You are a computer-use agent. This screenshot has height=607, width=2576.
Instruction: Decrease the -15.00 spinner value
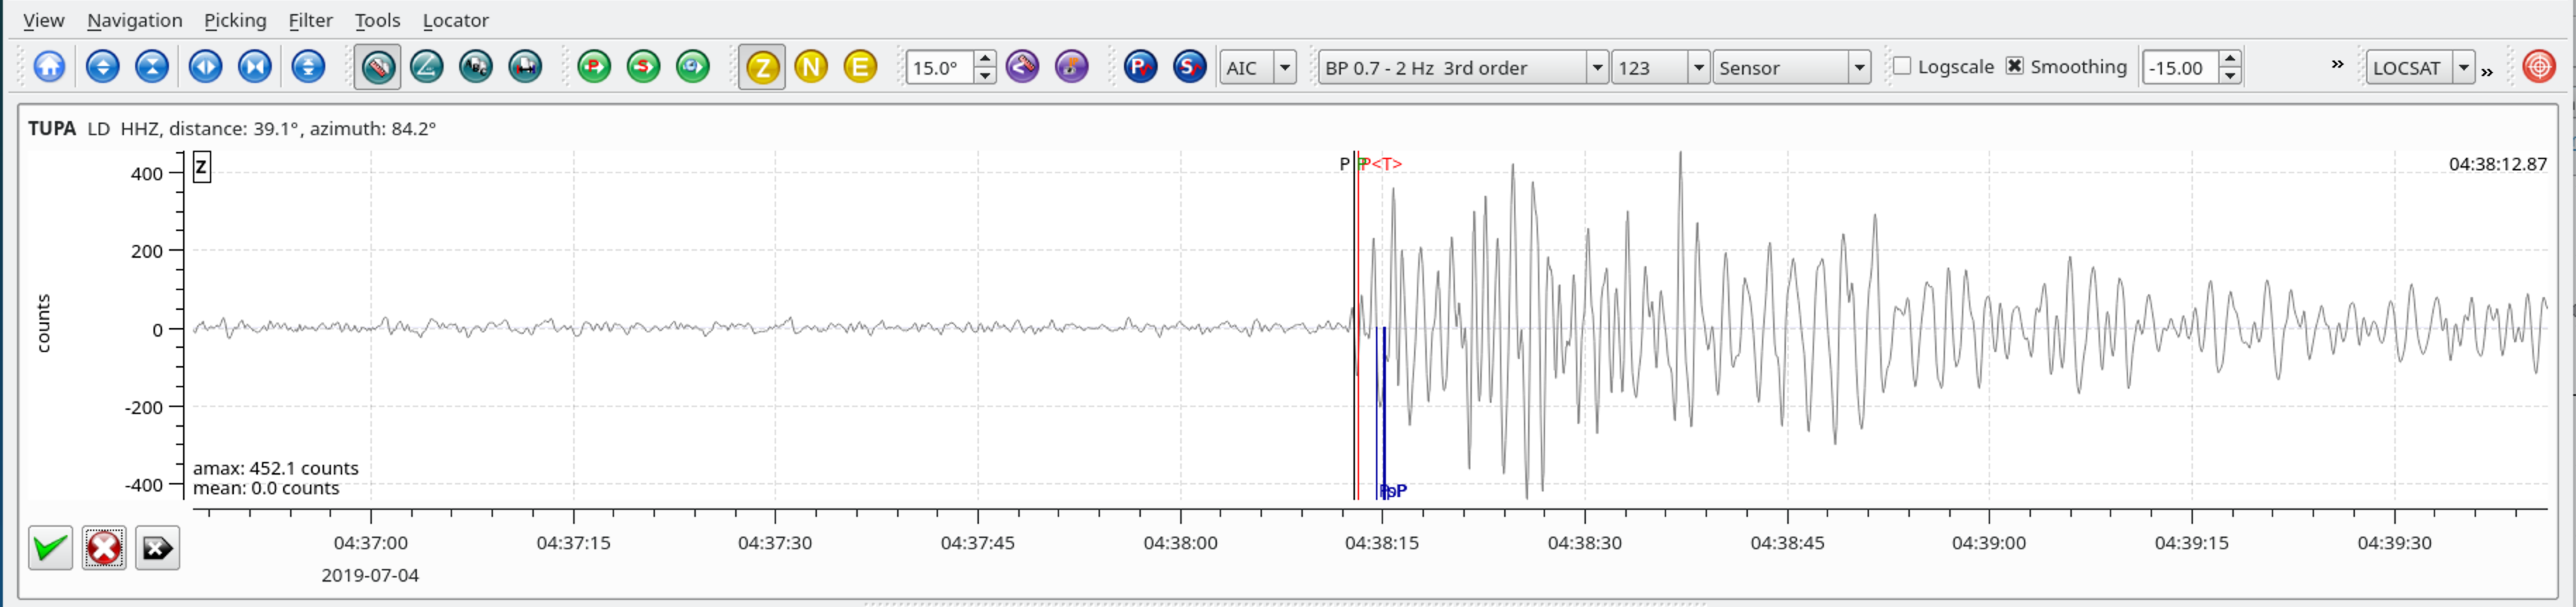pyautogui.click(x=2230, y=76)
